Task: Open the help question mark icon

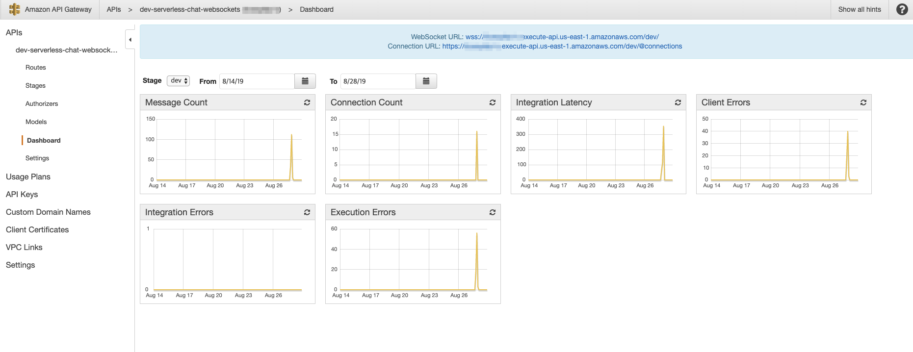Action: tap(902, 9)
